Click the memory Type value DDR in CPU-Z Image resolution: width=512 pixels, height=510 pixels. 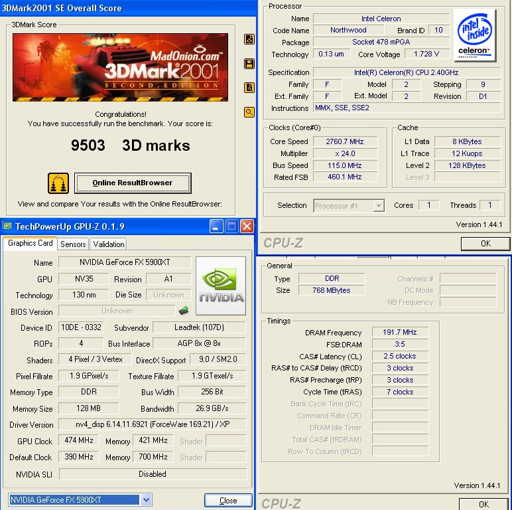[332, 278]
